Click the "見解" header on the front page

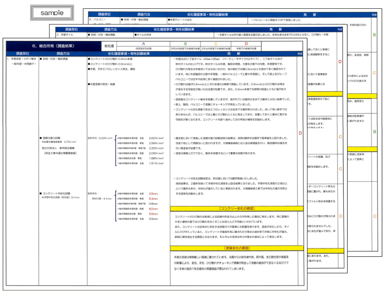[233, 54]
